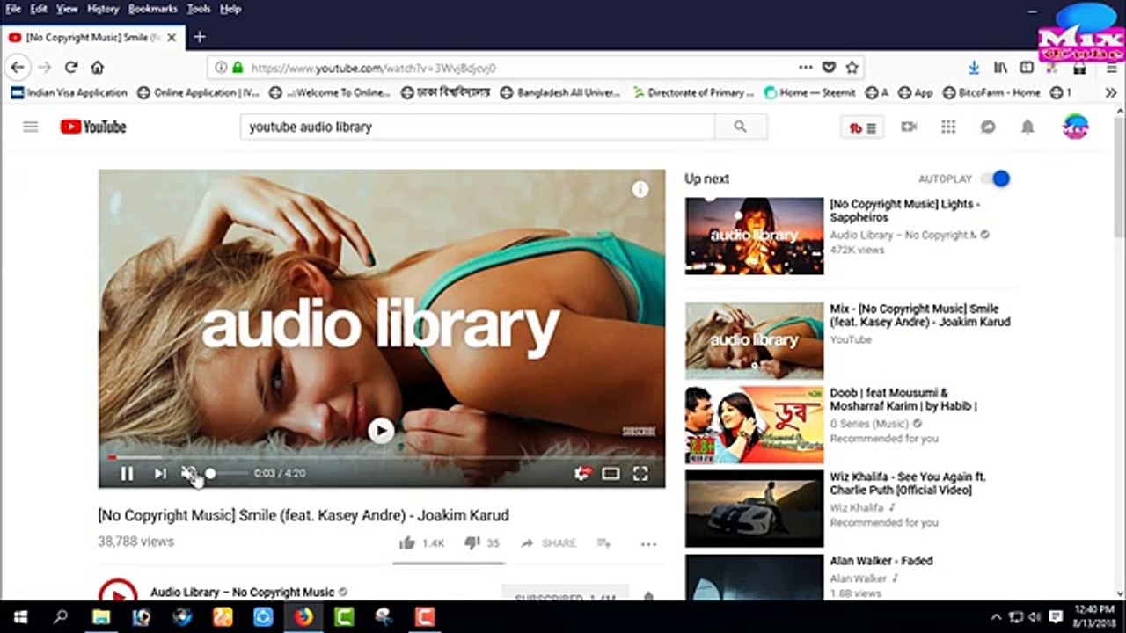Open the View menu
1126x633 pixels.
point(67,9)
